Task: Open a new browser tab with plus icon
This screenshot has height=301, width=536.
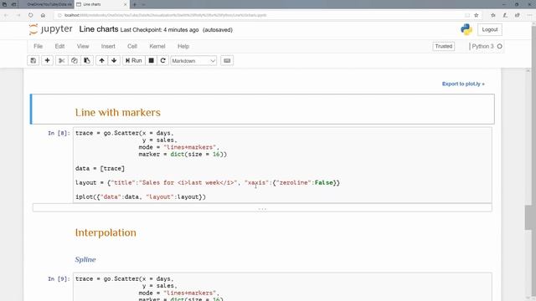Action: click(135, 4)
